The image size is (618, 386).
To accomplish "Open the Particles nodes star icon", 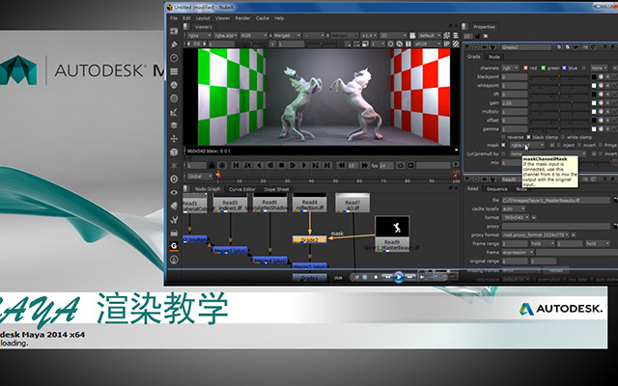I will click(x=174, y=165).
